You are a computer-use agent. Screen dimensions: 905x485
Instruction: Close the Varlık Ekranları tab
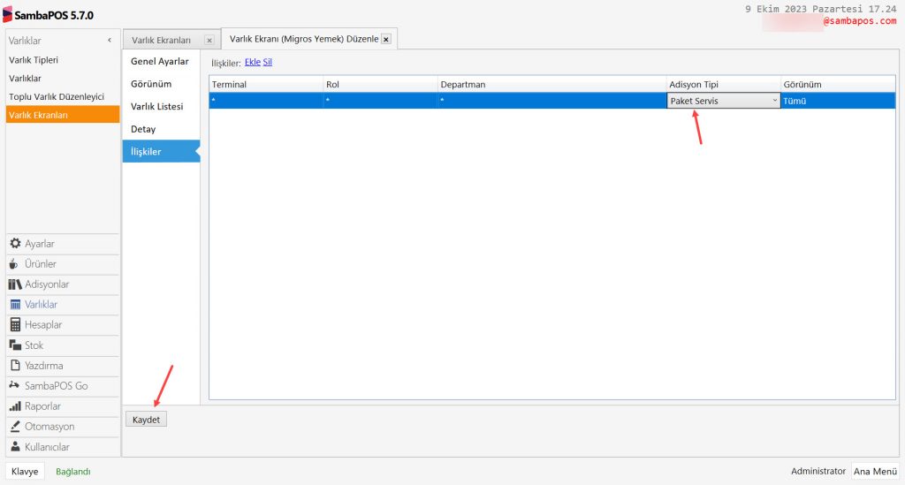[209, 41]
